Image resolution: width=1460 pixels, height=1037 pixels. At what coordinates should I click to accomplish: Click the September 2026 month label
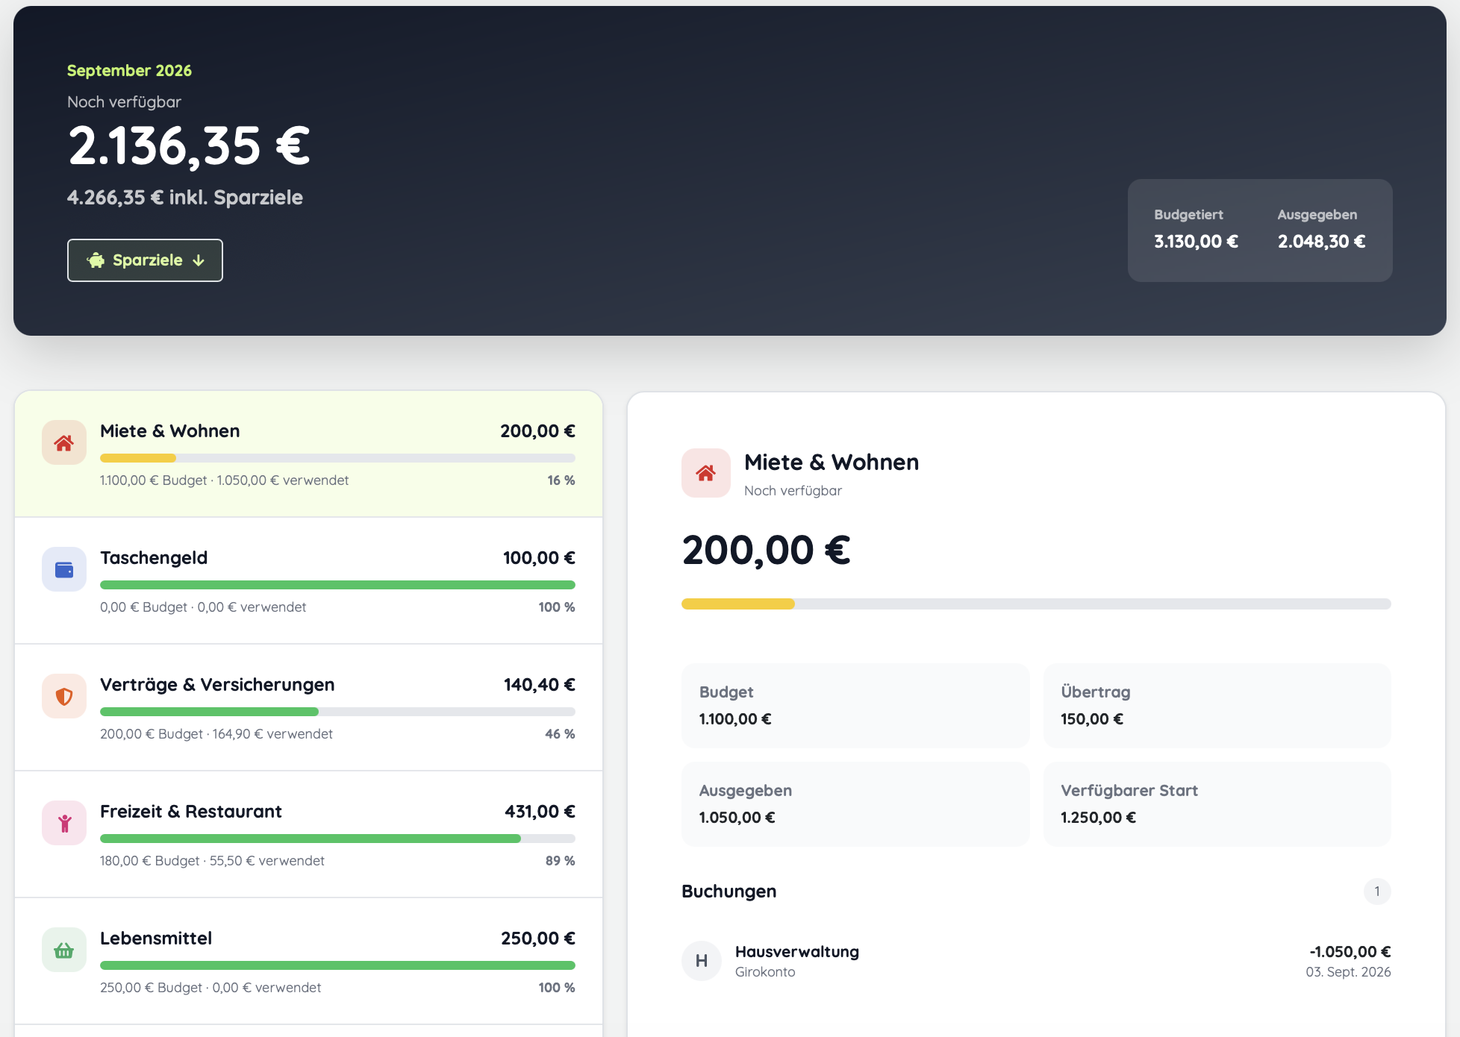pos(129,71)
